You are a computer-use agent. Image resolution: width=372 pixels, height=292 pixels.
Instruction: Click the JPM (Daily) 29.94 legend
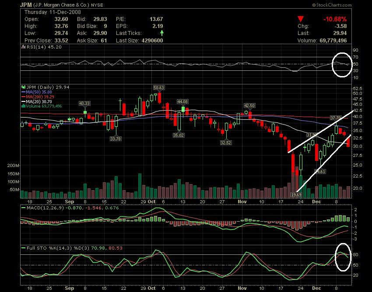[48, 87]
